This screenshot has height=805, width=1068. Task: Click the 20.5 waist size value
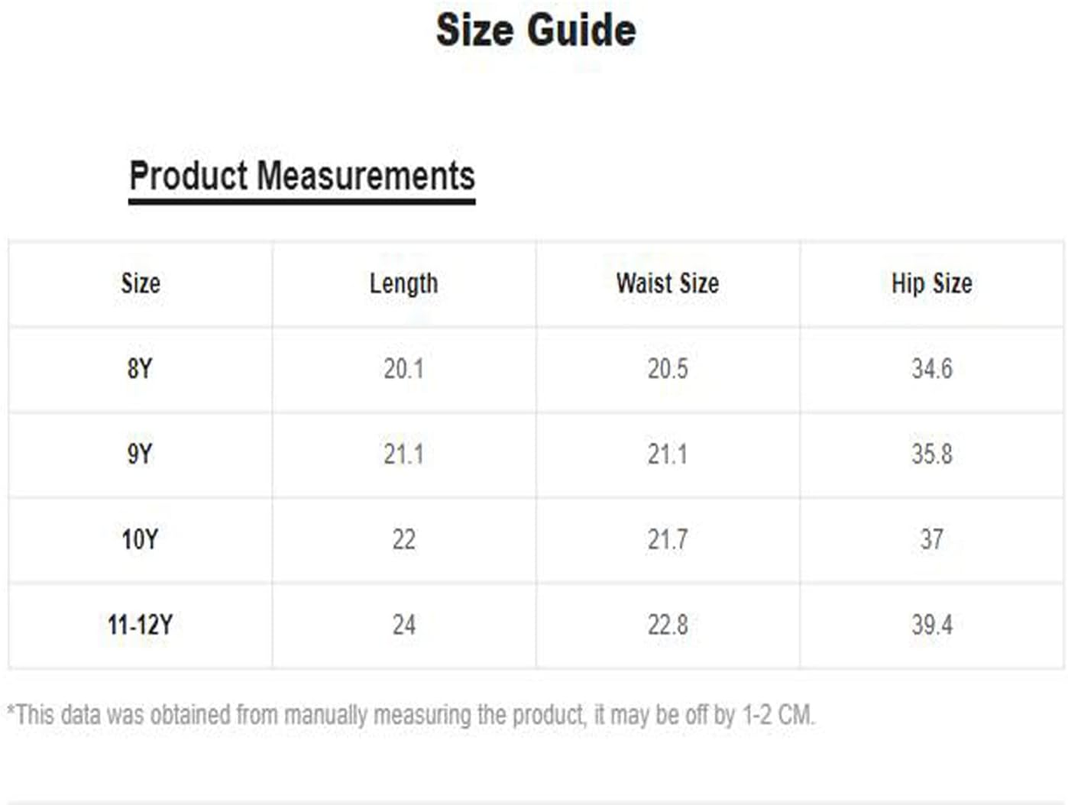pos(668,369)
